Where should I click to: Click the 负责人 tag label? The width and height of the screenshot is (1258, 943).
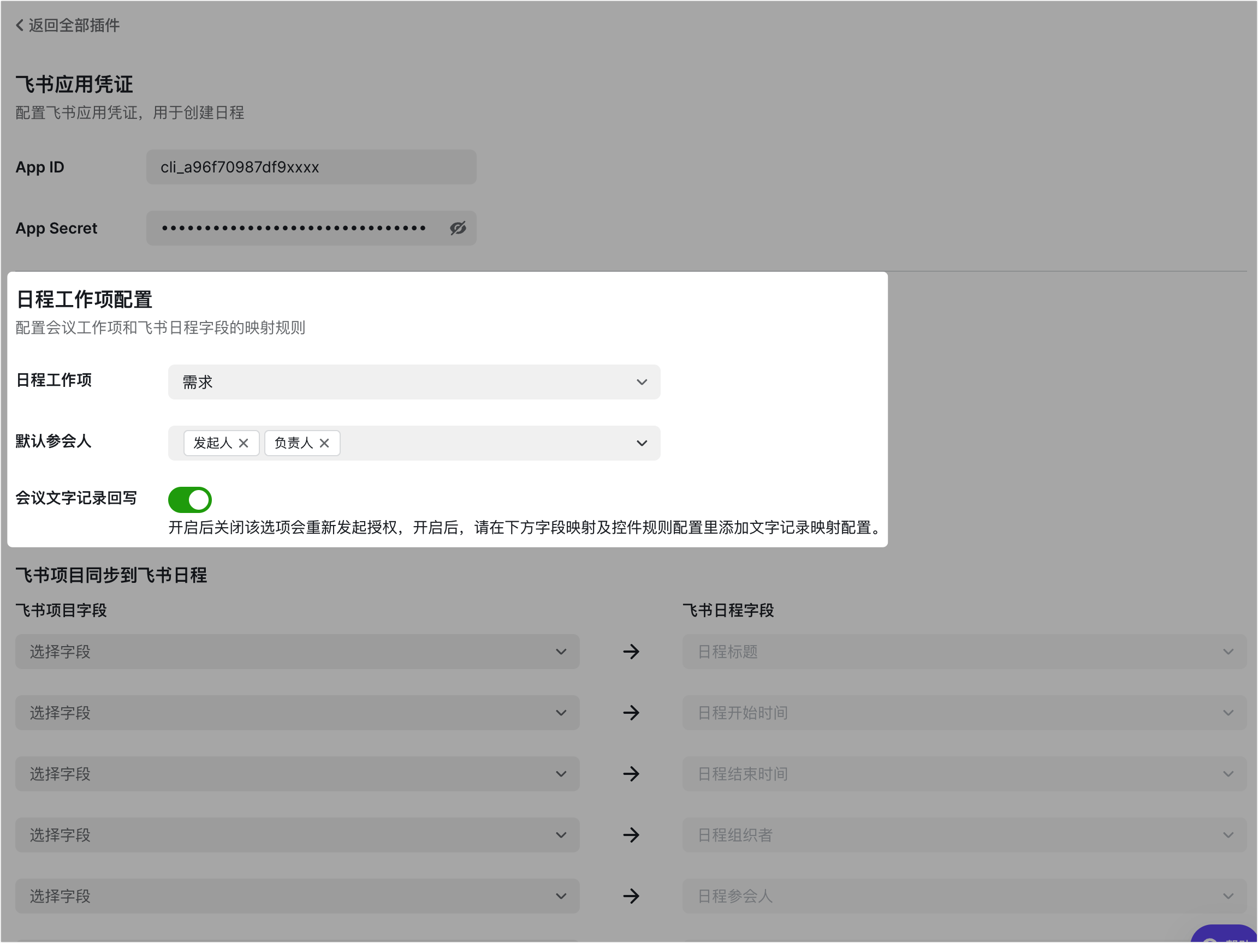pyautogui.click(x=293, y=443)
